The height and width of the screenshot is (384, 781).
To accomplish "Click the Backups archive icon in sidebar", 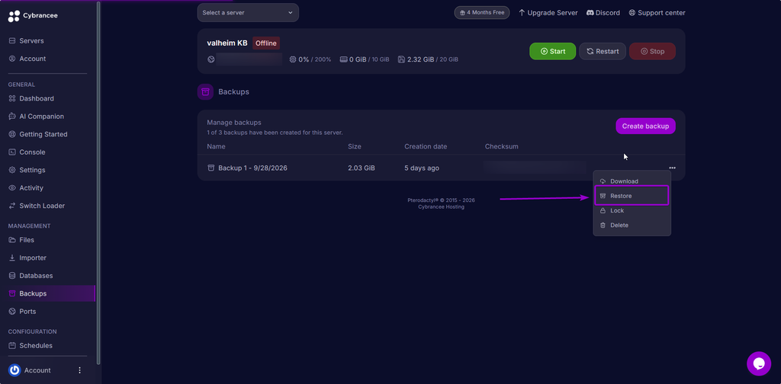I will pos(12,293).
